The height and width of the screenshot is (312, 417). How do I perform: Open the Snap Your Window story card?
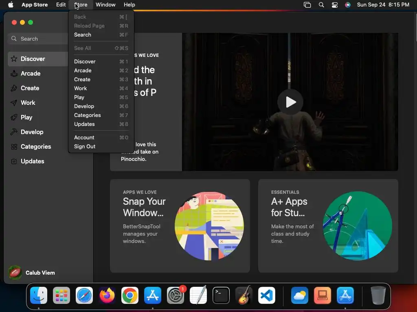180,226
